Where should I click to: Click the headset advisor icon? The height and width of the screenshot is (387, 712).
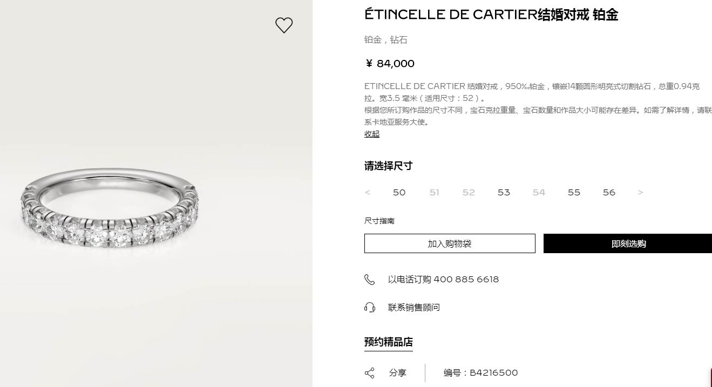[370, 308]
